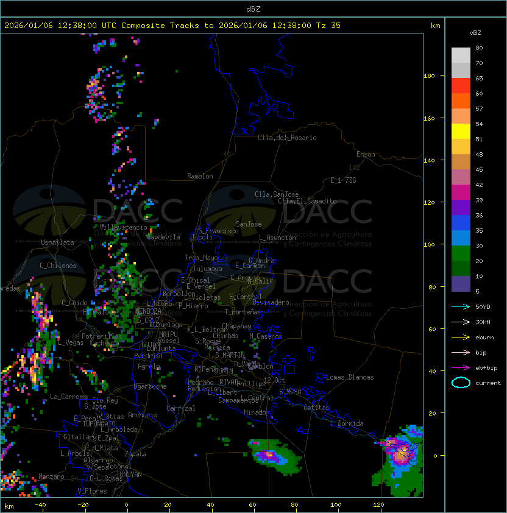Viewport: 507px width, 513px height.
Task: Pick the red swatch in dBZ legend
Action: click(461, 86)
